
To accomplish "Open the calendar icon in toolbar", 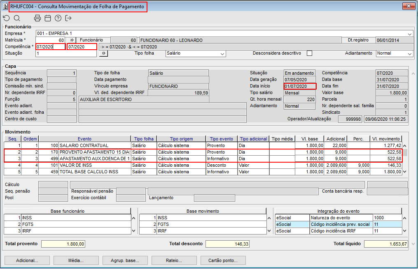I will tap(48, 18).
